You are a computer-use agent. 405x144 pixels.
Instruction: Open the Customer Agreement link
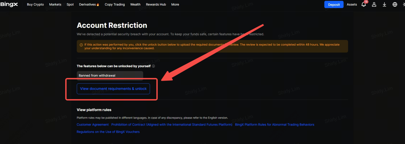point(93,125)
